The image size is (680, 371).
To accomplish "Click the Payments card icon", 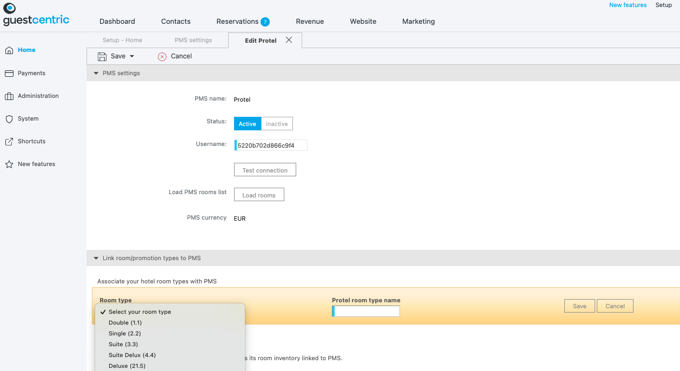I will [9, 74].
